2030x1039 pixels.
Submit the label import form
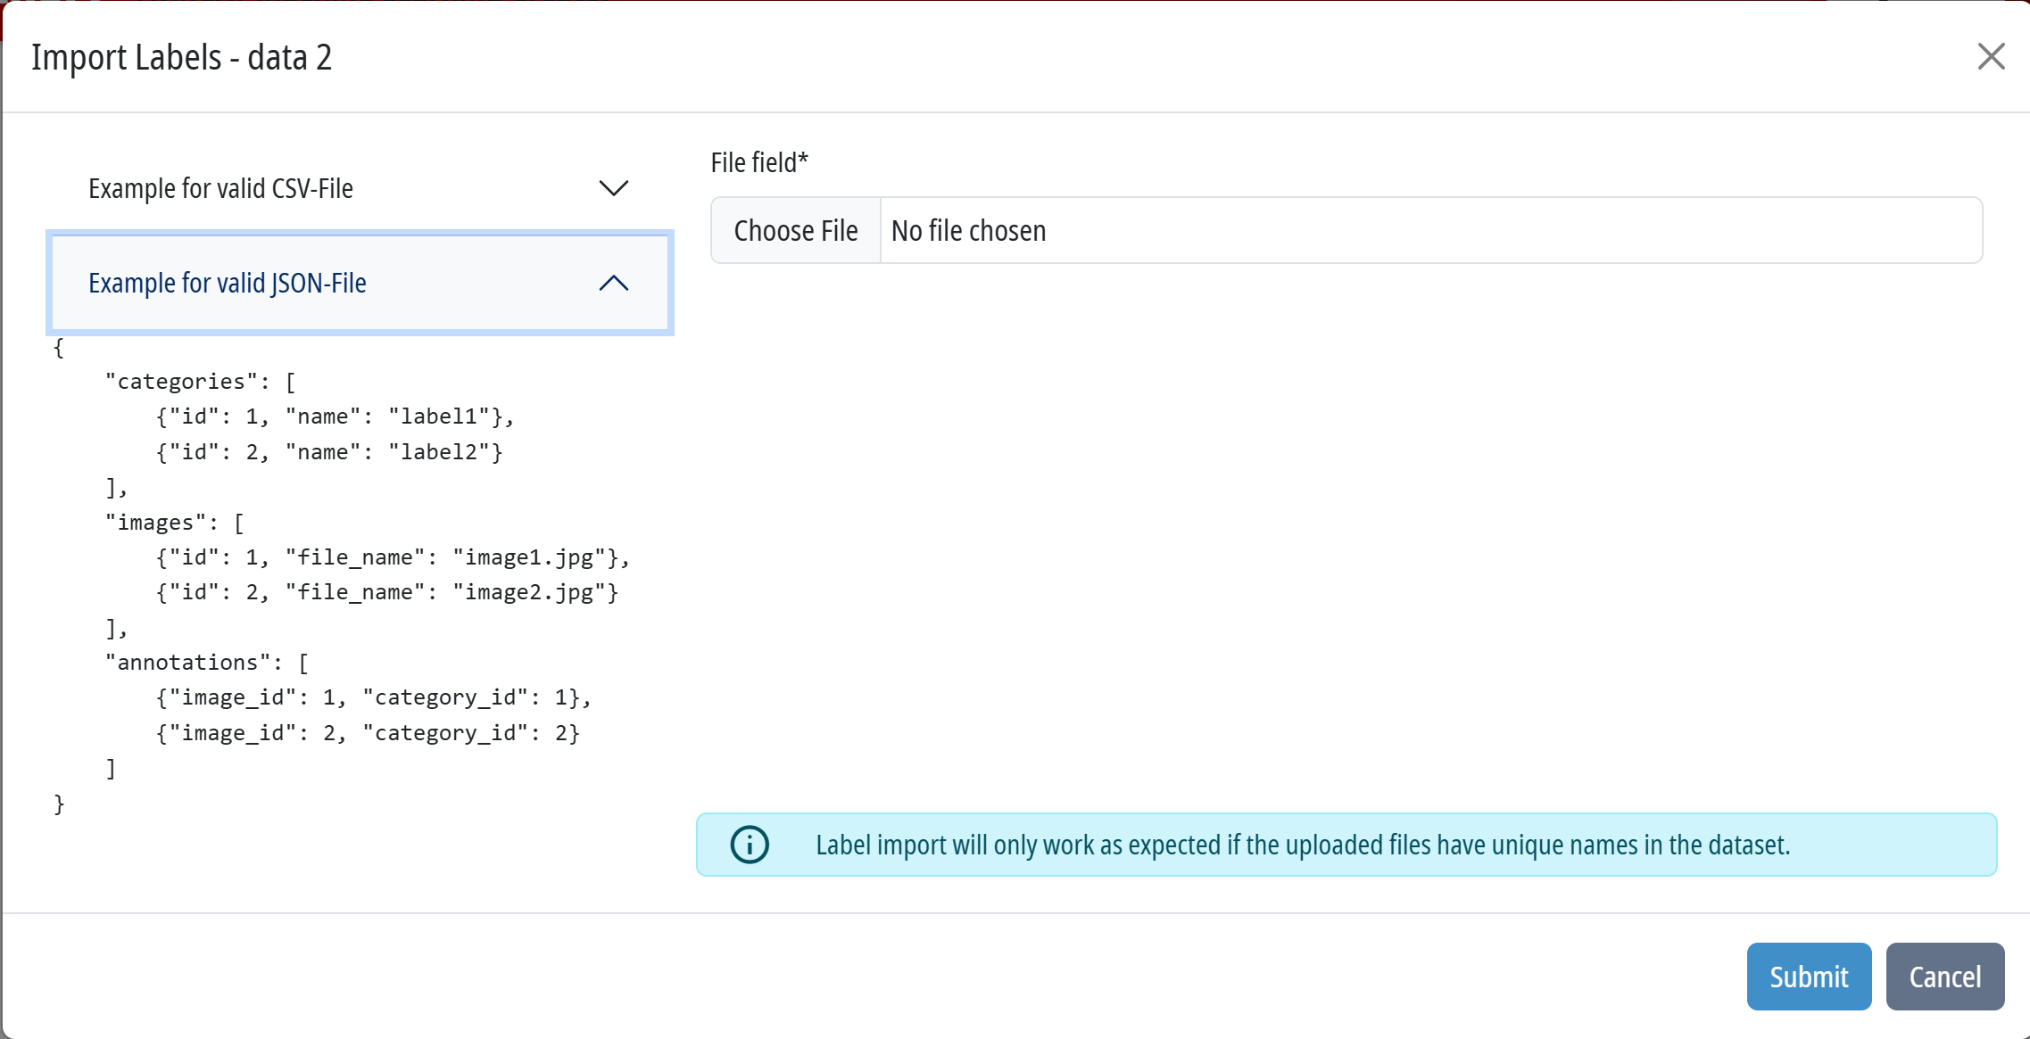pos(1809,977)
